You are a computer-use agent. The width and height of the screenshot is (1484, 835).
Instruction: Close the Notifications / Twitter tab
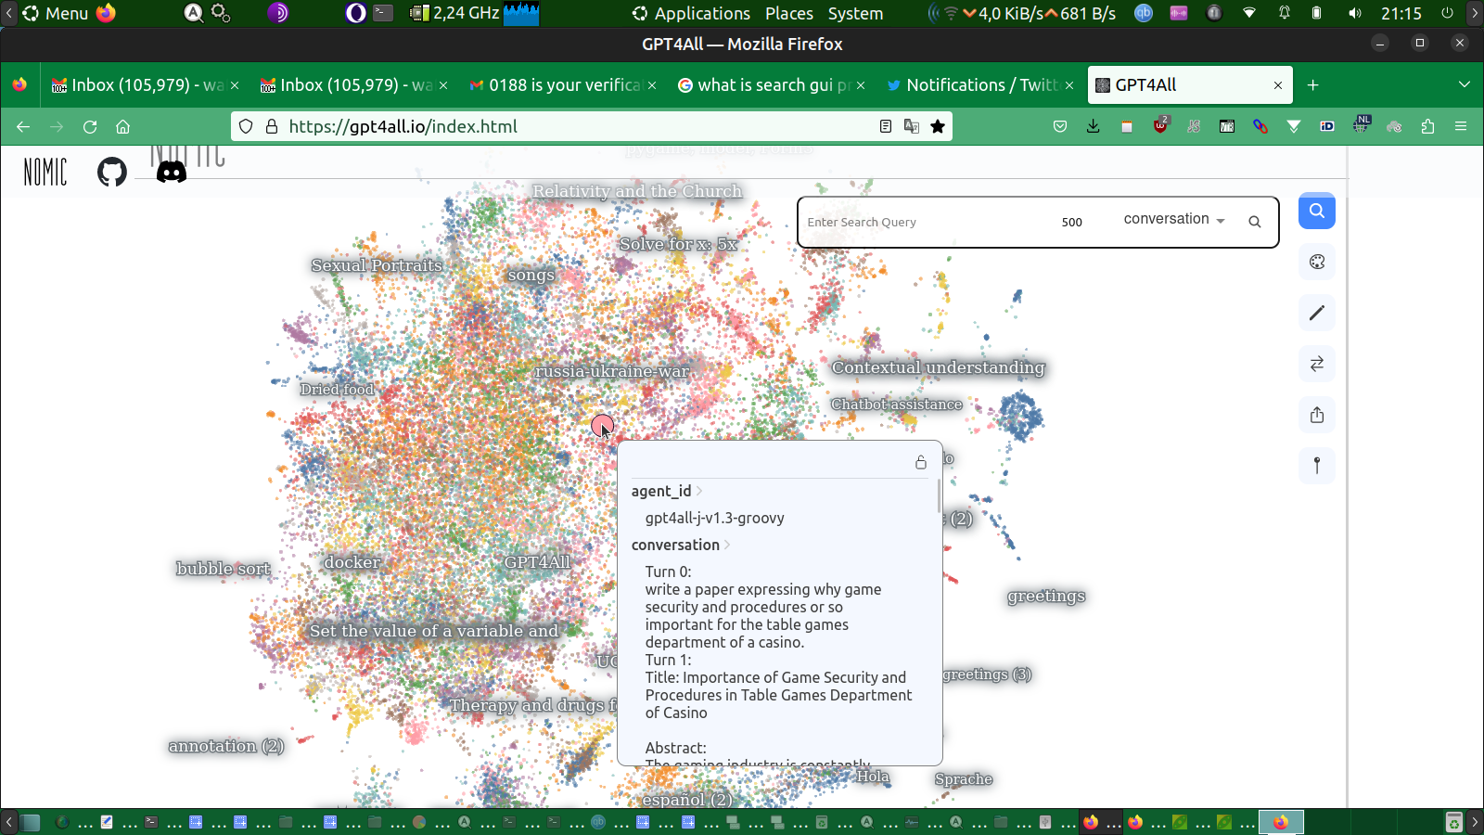[1069, 85]
